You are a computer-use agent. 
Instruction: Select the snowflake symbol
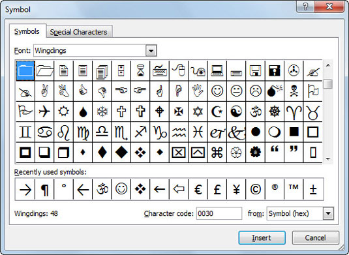coord(102,112)
